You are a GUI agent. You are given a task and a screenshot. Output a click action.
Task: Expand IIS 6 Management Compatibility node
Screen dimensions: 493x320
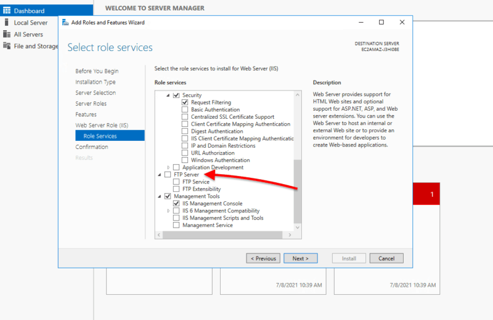point(168,210)
